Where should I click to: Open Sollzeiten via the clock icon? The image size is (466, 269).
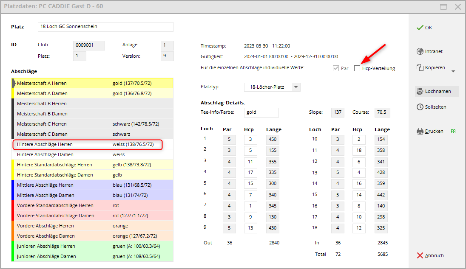420,107
